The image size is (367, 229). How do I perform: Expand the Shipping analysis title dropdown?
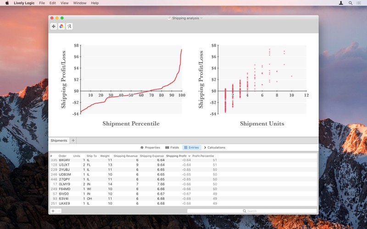[201, 18]
